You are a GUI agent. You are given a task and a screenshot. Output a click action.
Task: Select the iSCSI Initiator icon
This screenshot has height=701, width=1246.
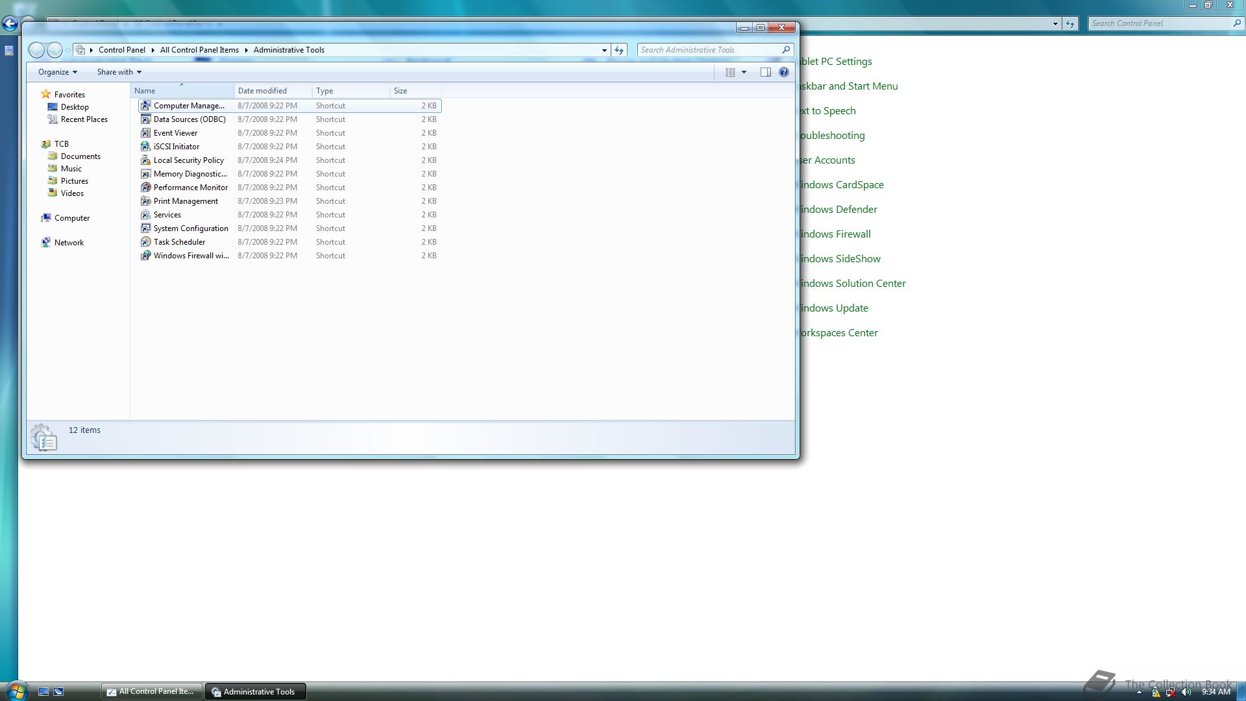tap(146, 147)
